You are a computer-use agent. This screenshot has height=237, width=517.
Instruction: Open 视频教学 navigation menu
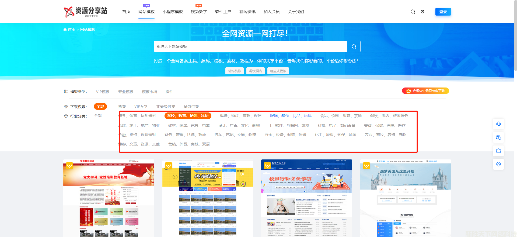tap(199, 12)
